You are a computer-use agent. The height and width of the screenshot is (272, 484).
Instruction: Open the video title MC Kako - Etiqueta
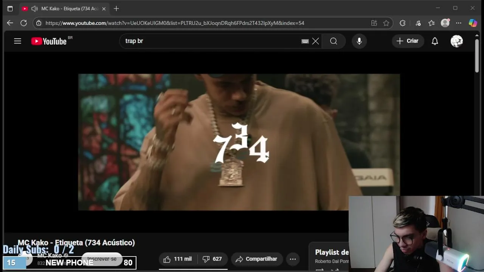tap(76, 243)
